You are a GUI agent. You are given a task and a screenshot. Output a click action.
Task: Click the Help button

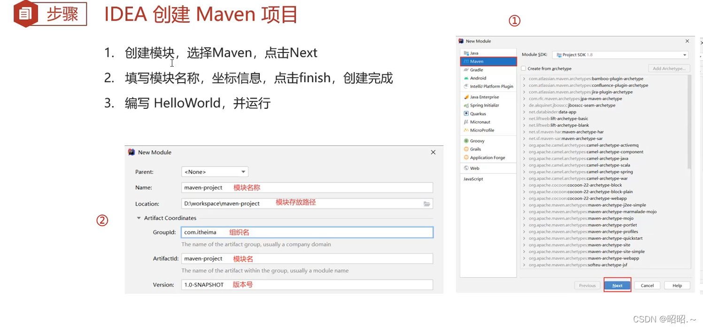coord(677,285)
